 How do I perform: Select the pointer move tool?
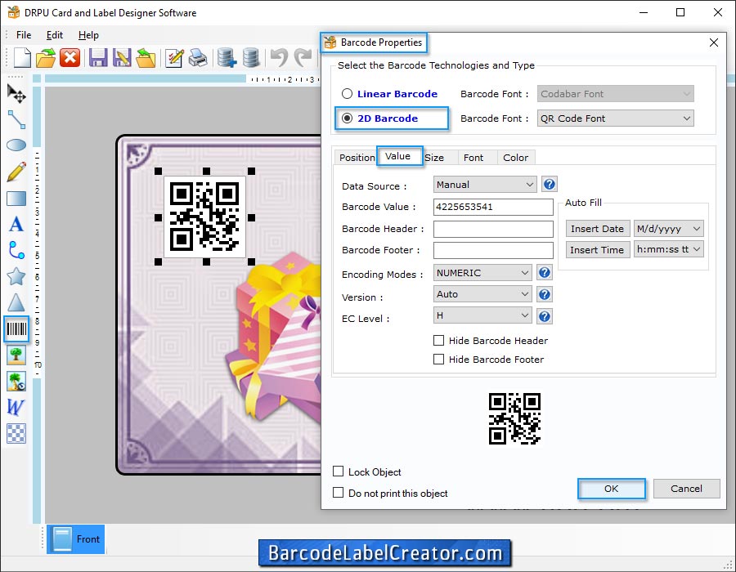point(16,93)
